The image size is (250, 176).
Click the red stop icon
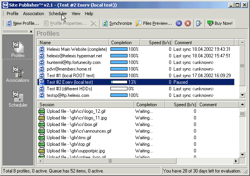click(x=188, y=23)
